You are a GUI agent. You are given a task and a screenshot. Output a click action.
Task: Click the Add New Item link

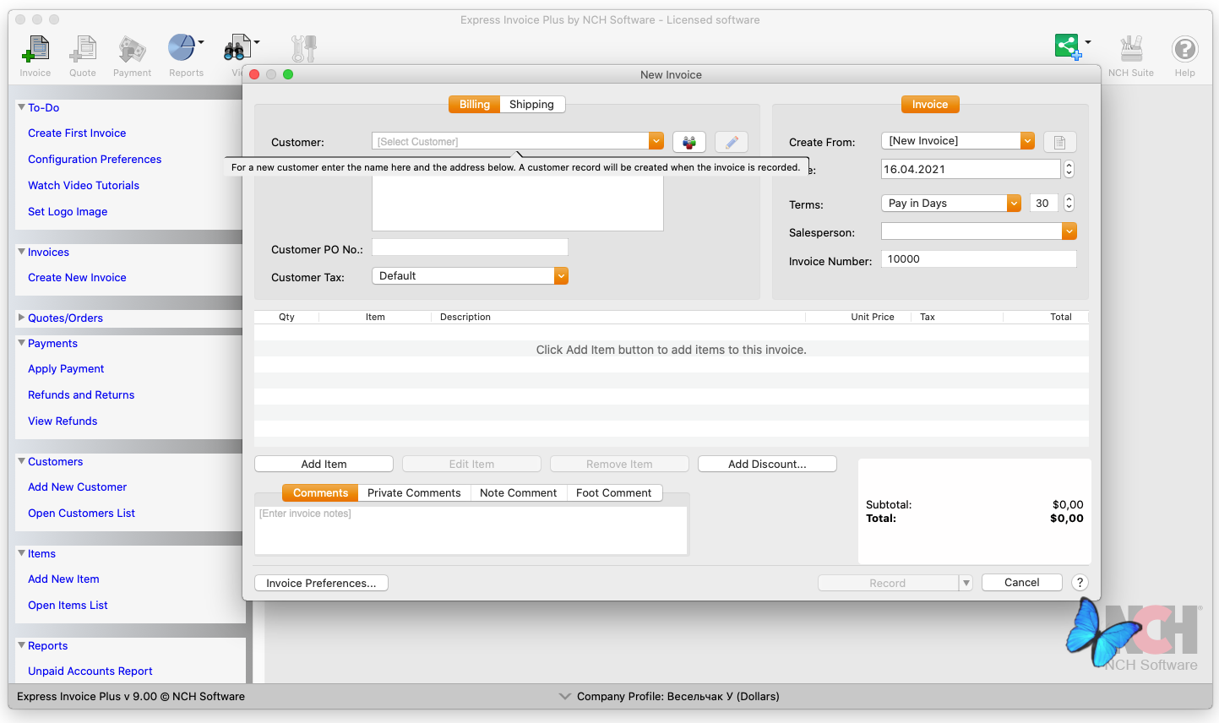tap(63, 579)
